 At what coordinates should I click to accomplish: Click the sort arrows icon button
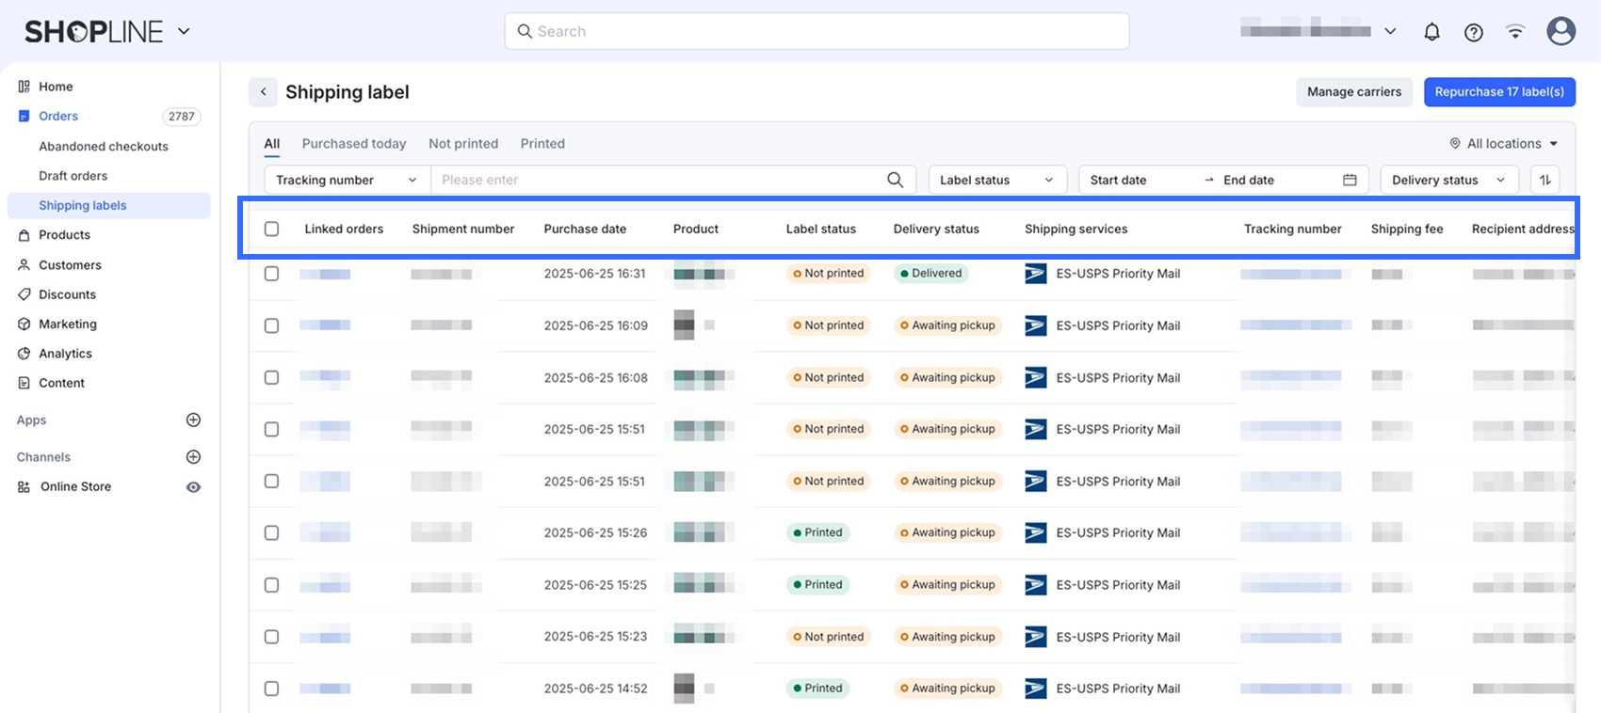point(1545,180)
